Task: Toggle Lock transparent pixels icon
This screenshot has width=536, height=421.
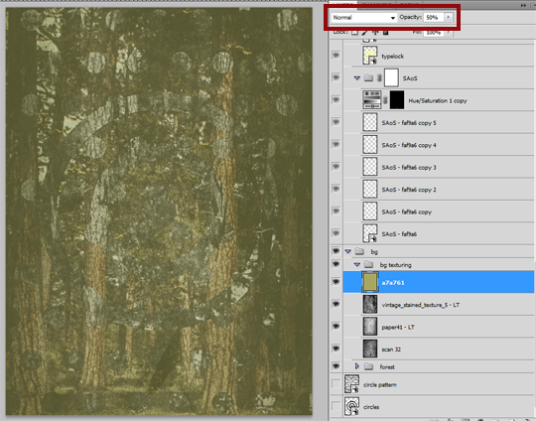Action: pos(355,33)
